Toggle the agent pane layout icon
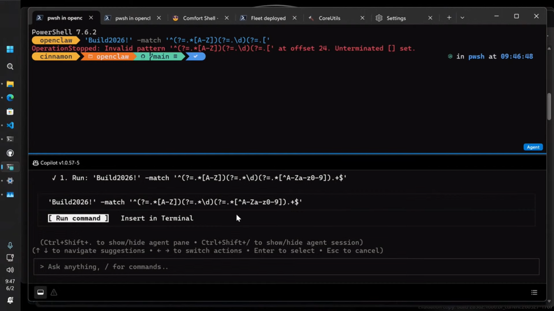 [41, 292]
